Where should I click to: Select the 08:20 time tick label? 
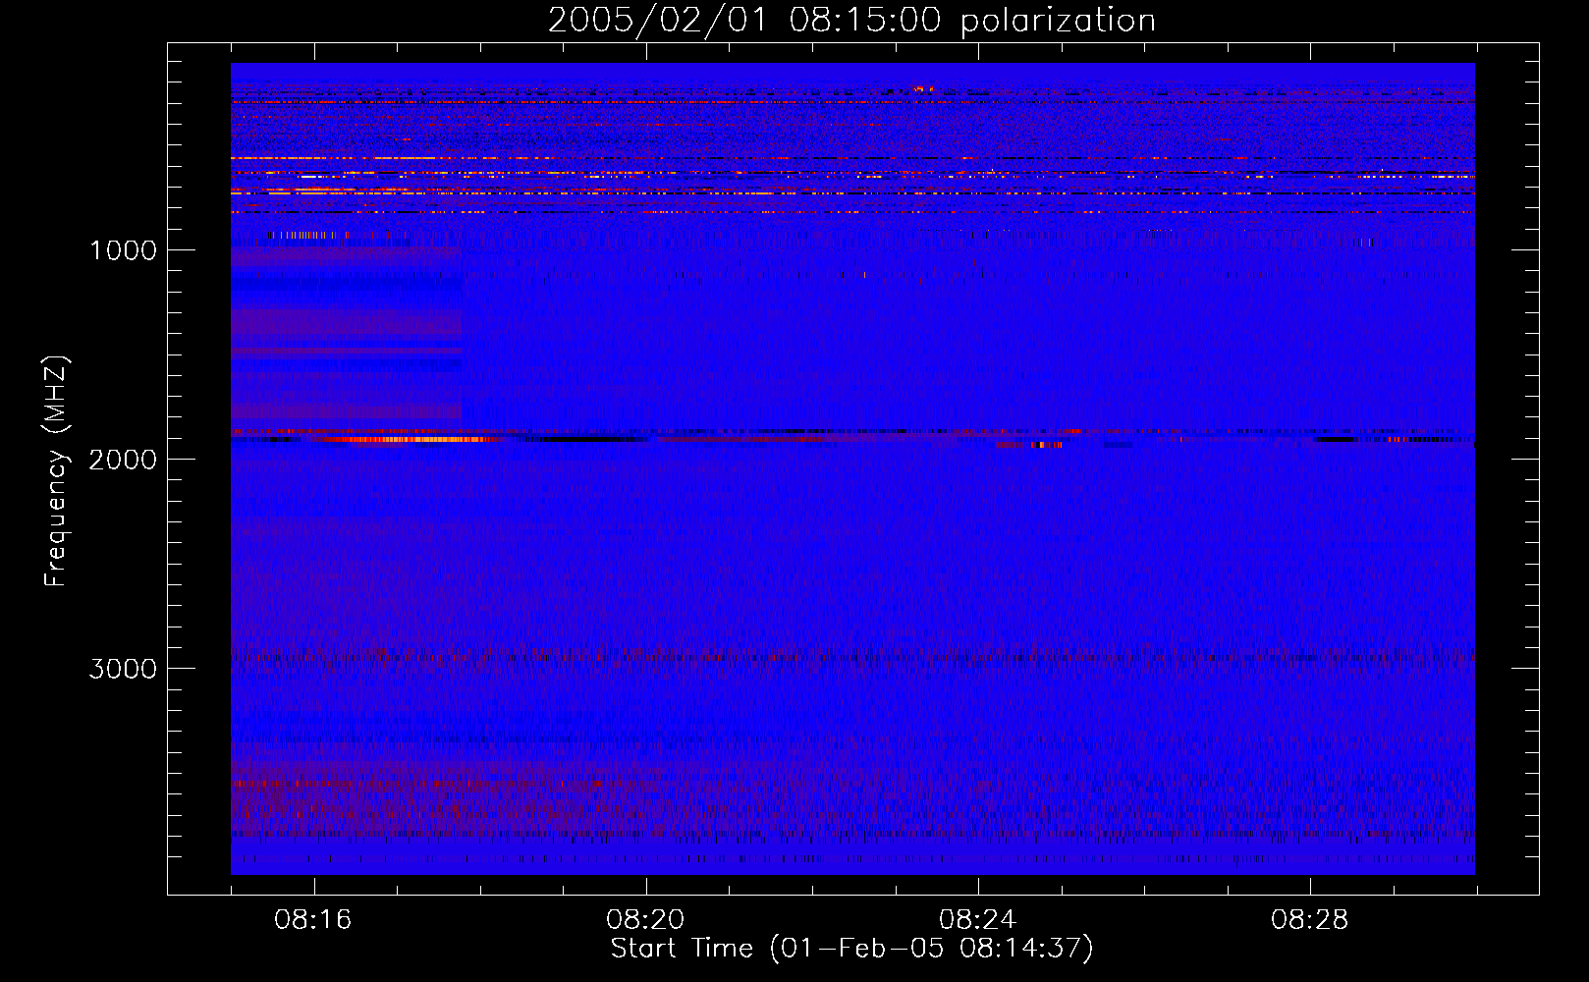click(x=645, y=920)
